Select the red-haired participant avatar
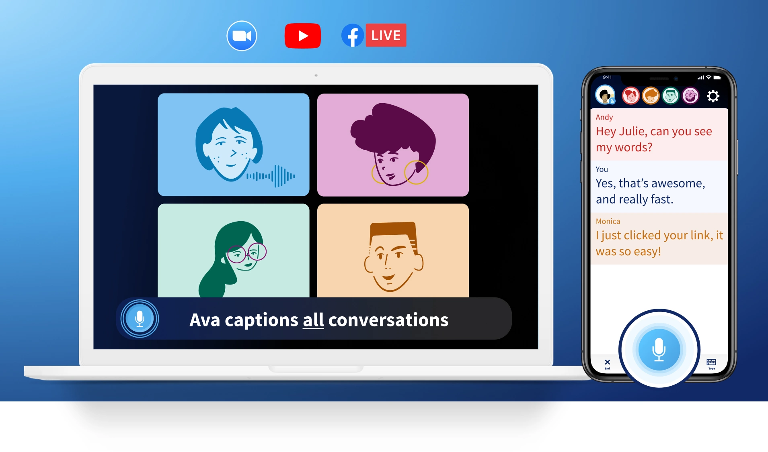Viewport: 768px width, 452px height. (x=630, y=96)
